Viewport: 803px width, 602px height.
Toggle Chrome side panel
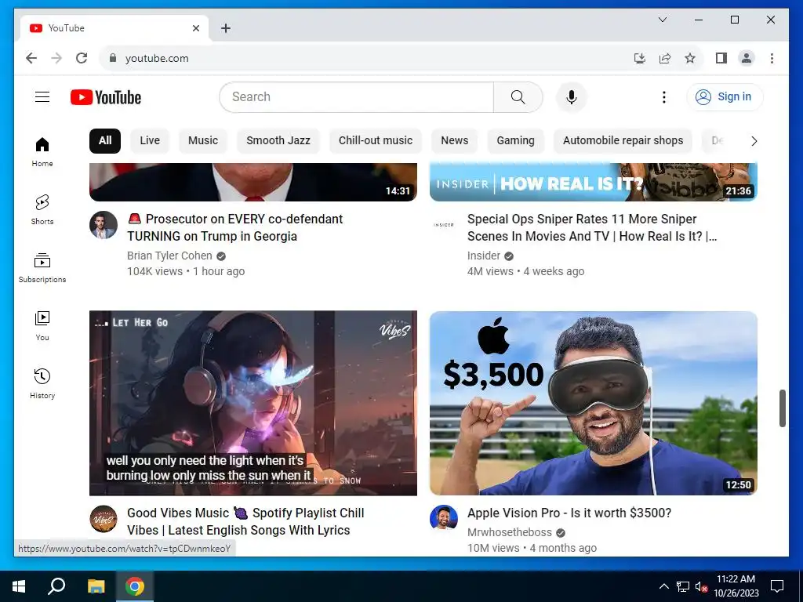pyautogui.click(x=721, y=58)
